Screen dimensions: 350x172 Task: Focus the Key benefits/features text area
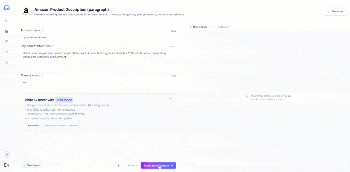pos(99,59)
